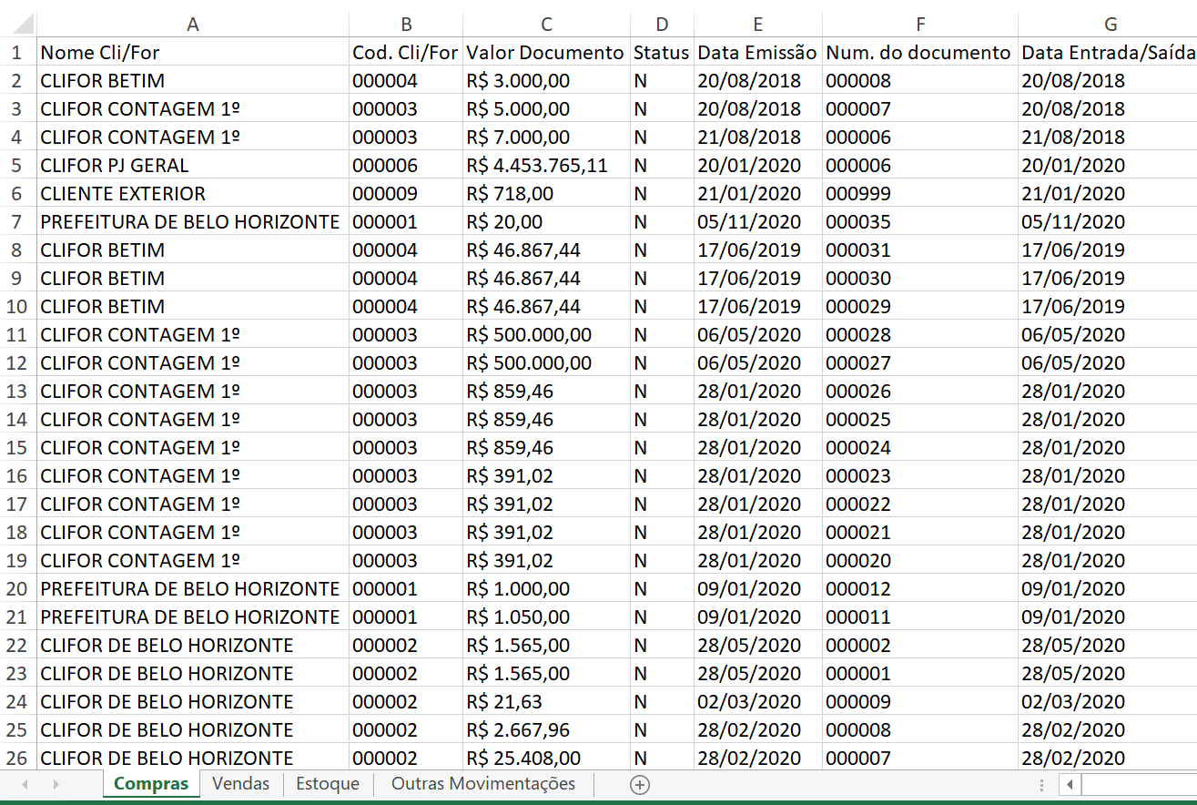Select the cell 'R$ 718,00'
Image resolution: width=1197 pixels, height=805 pixels.
click(x=546, y=194)
